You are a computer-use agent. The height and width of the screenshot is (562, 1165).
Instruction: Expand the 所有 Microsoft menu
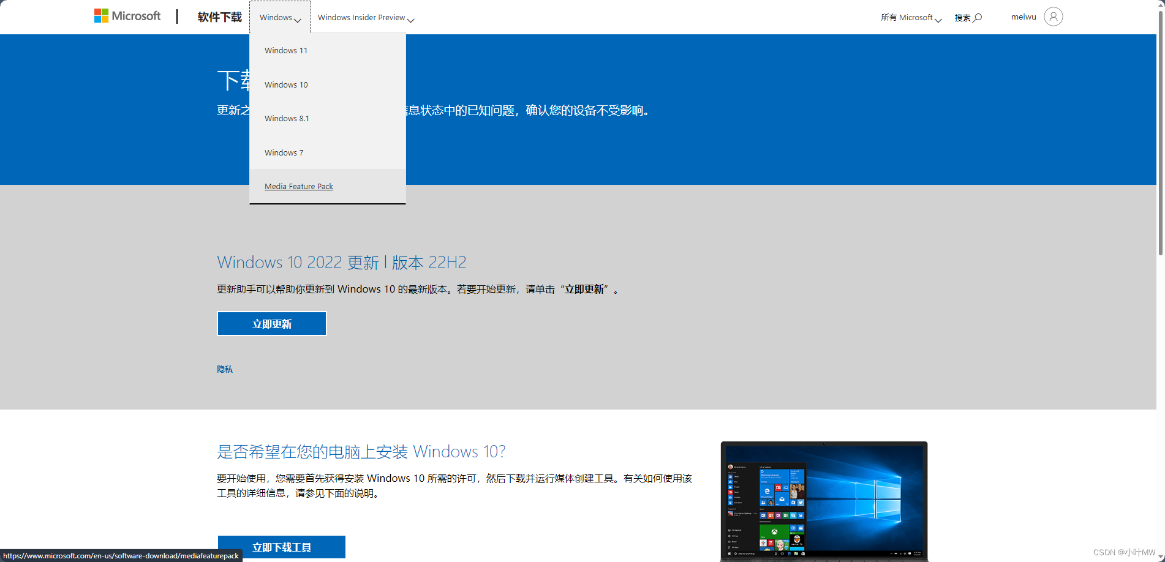click(x=911, y=18)
